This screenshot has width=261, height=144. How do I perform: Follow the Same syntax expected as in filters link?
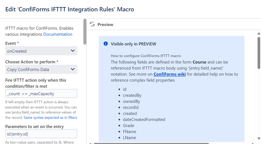pos(50,118)
